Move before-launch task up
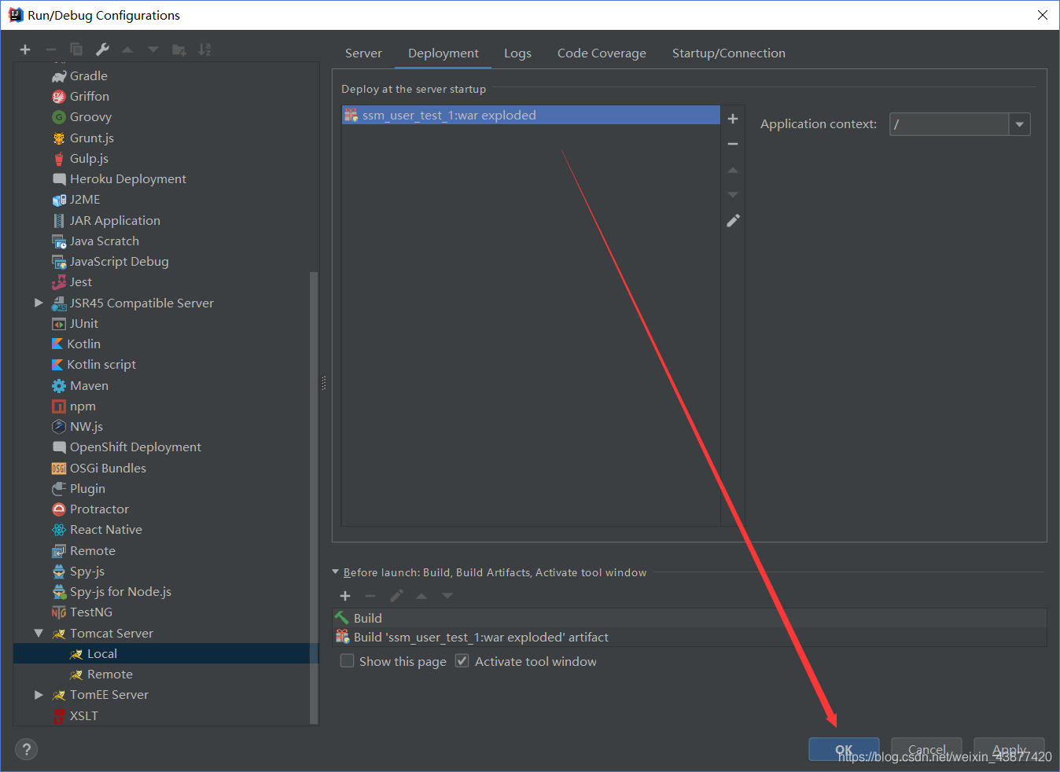 pyautogui.click(x=421, y=596)
